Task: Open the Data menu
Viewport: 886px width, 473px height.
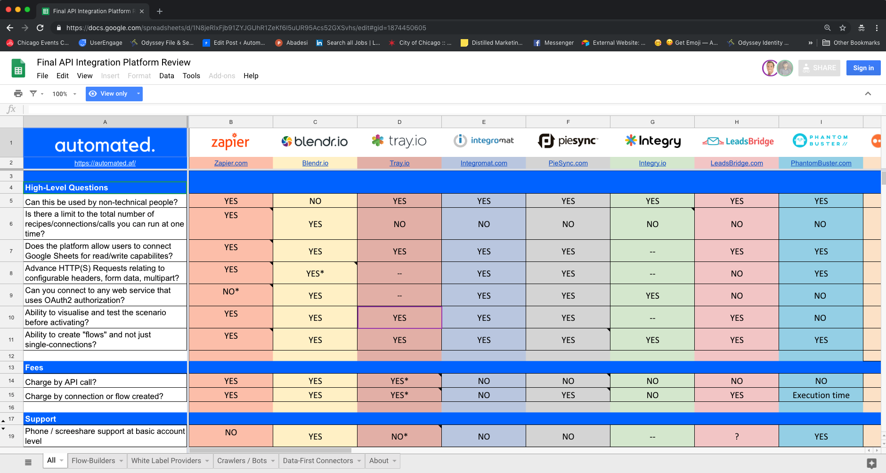Action: (167, 76)
